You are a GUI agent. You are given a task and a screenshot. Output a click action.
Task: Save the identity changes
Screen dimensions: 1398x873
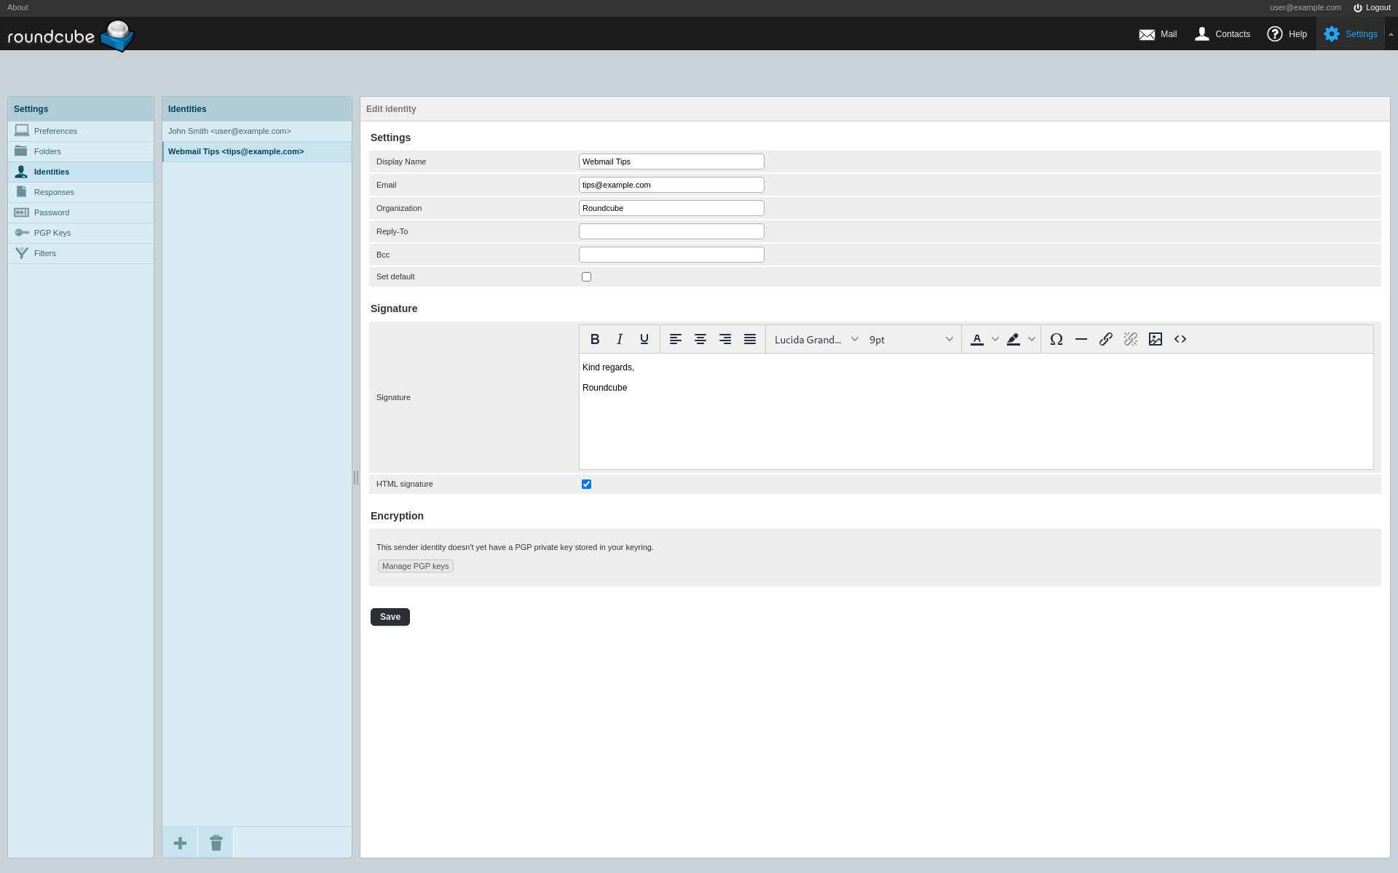[x=390, y=617]
